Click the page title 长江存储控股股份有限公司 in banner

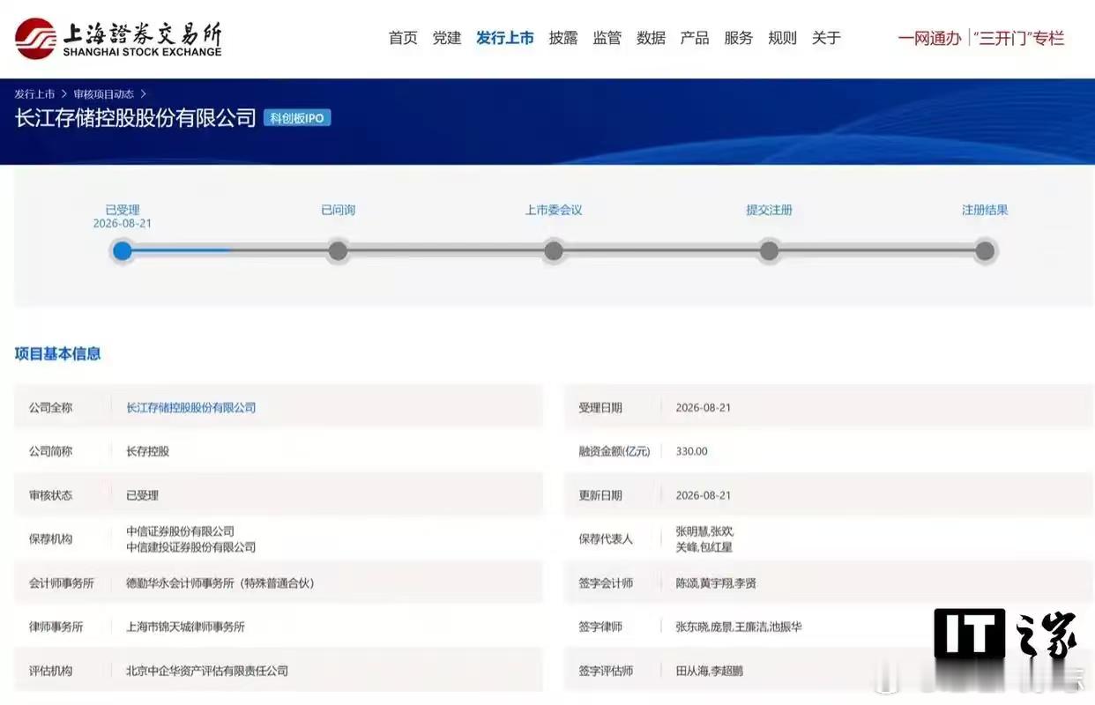click(x=136, y=118)
